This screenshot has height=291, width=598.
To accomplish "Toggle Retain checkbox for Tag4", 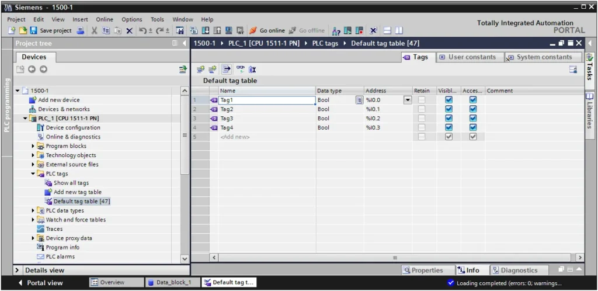I will 422,127.
